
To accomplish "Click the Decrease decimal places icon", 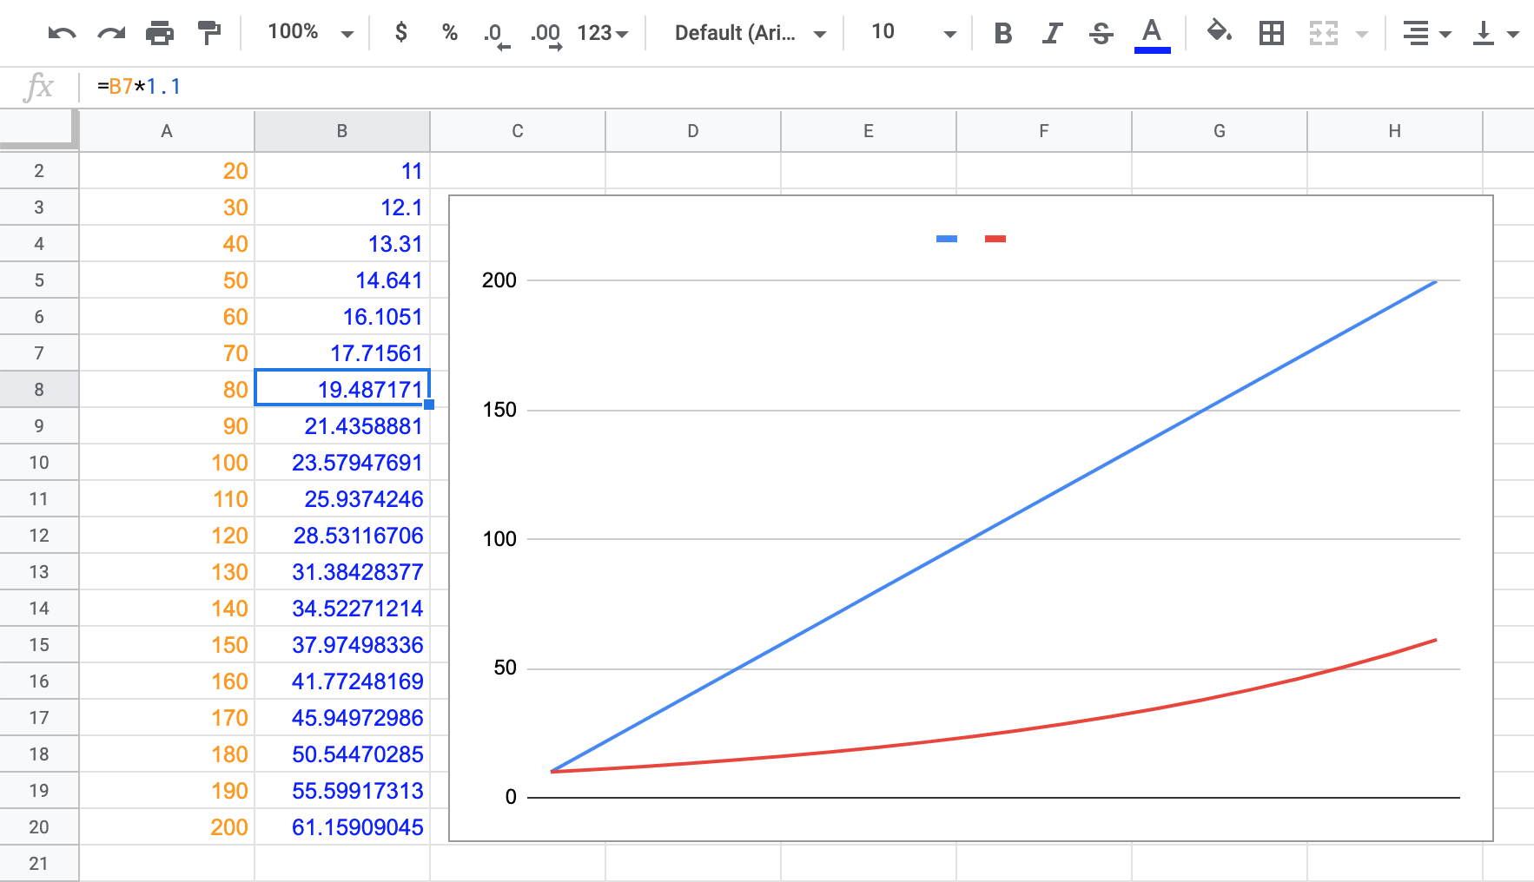I will 496,35.
